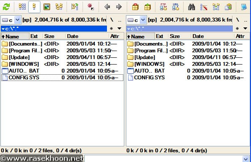The width and height of the screenshot is (251, 162).
Task: Switch to Brief view (file names only)
Action: click(22, 7)
